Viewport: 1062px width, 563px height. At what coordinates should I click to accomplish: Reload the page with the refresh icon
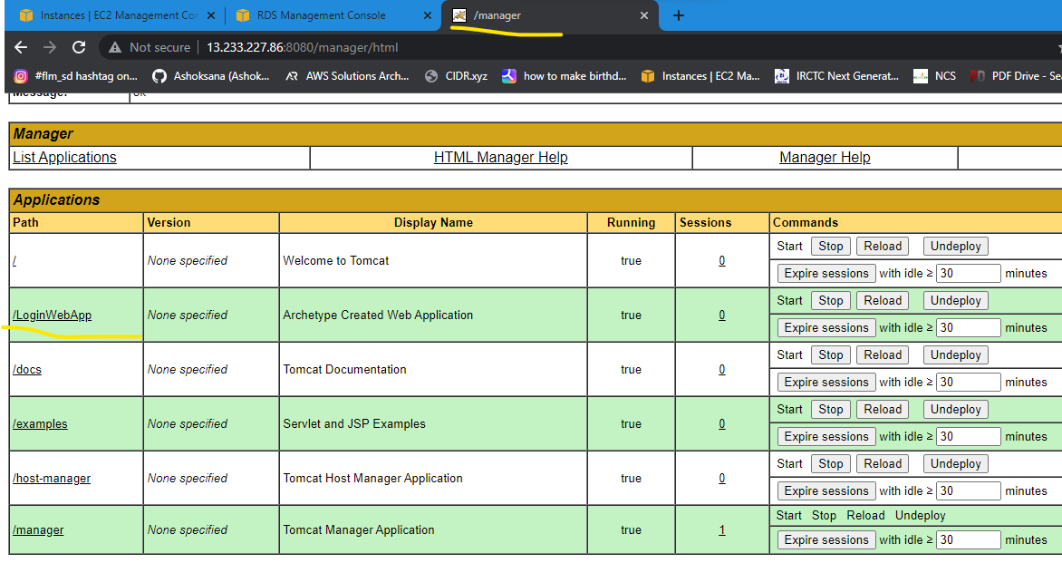tap(79, 47)
